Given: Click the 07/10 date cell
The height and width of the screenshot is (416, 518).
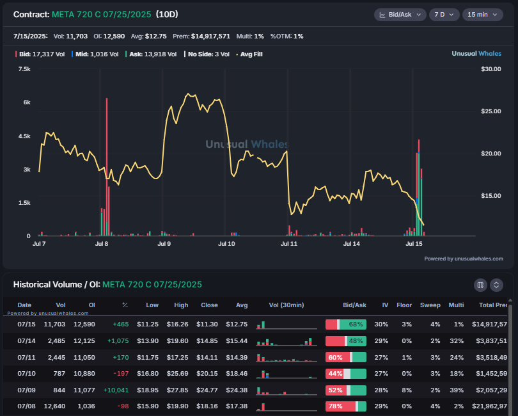Looking at the screenshot, I should click(26, 374).
